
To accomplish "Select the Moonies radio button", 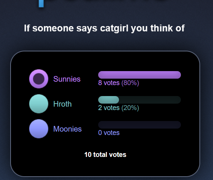I will (39, 129).
